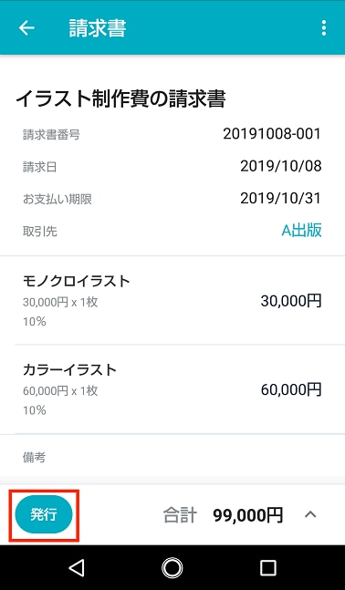Tap the invoice date 2019/10/08
Image resolution: width=345 pixels, height=590 pixels.
click(x=281, y=166)
